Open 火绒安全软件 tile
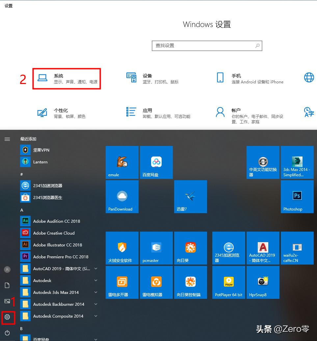Image resolution: width=317 pixels, height=341 pixels. click(x=122, y=248)
